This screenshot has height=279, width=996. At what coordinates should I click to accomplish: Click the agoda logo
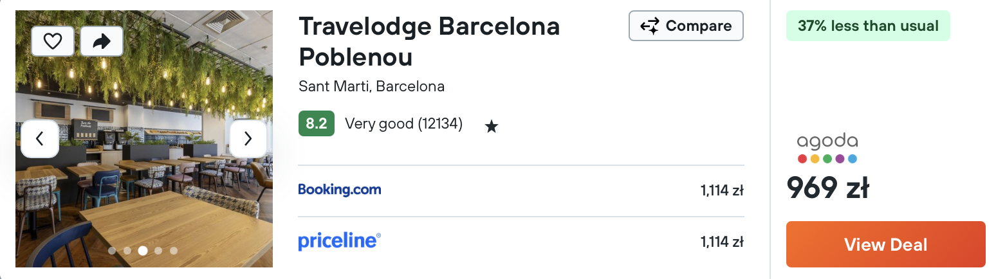[827, 148]
